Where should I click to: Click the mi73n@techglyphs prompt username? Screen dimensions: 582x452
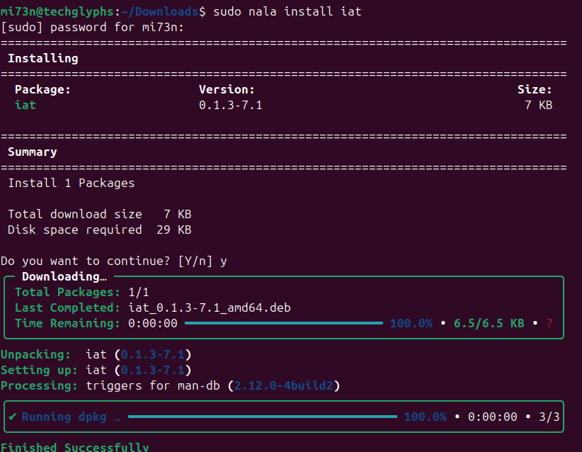[x=57, y=11]
